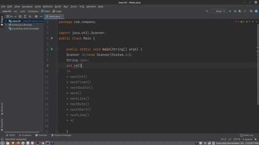This screenshot has width=259, height=145.
Task: Click the Expand All icon in Project panel
Action: (25, 17)
